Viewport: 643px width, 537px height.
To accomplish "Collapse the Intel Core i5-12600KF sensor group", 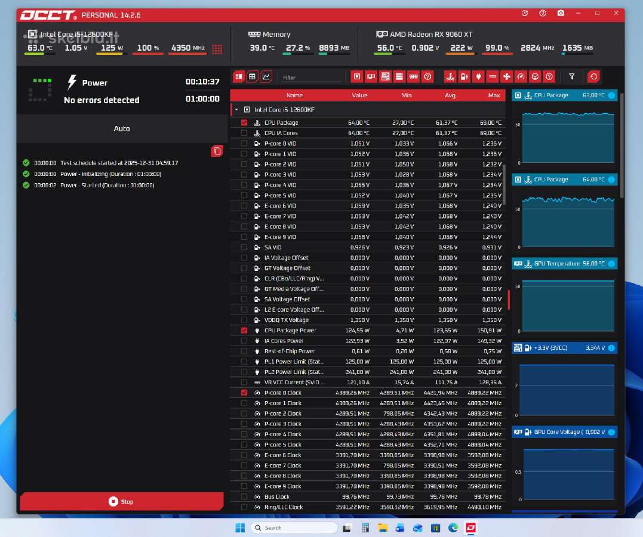I will pos(236,109).
